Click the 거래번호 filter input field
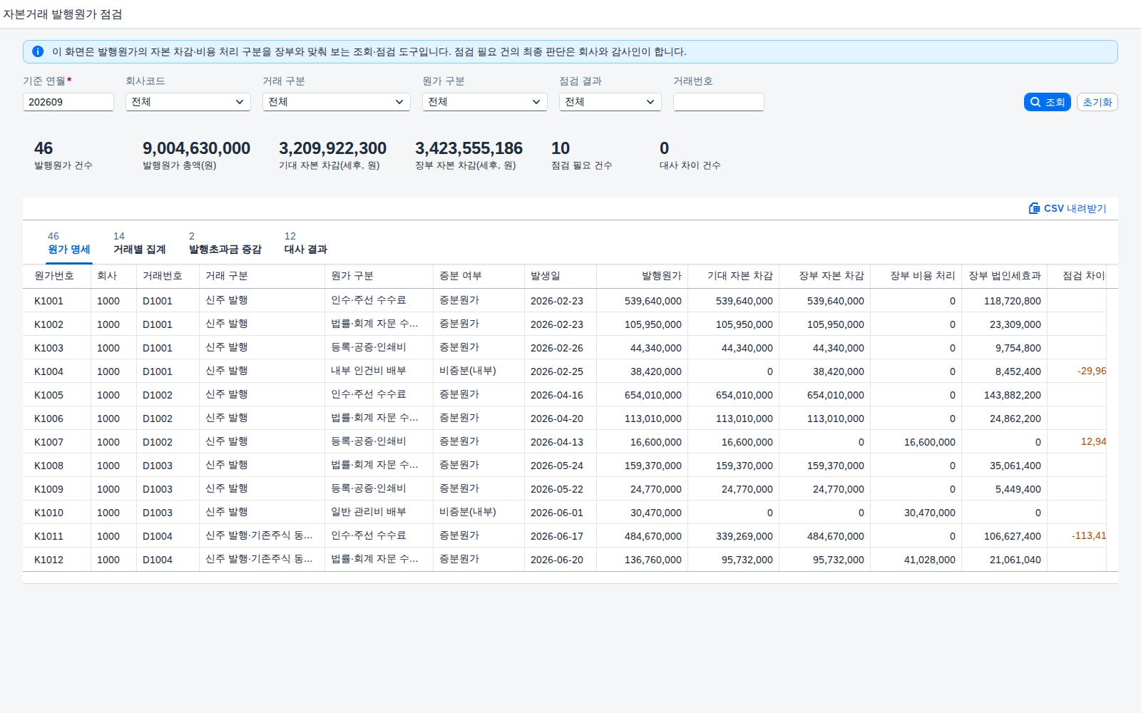The image size is (1141, 713). pos(719,102)
